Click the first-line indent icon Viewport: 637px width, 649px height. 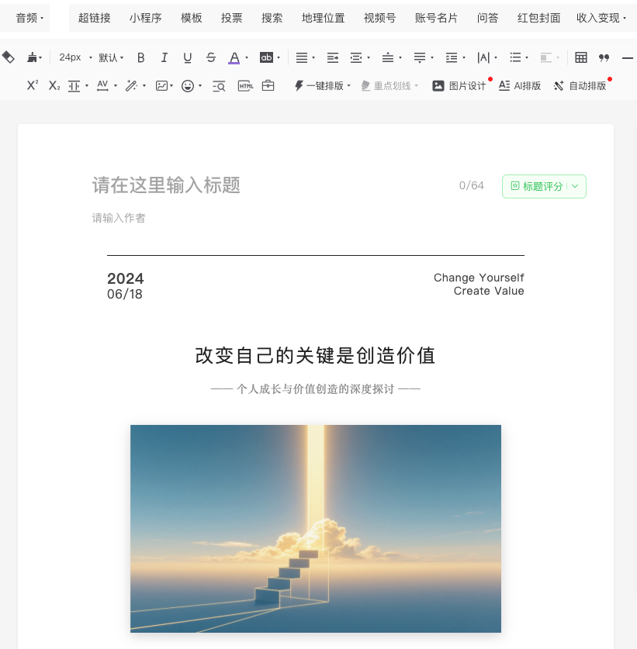click(x=333, y=57)
